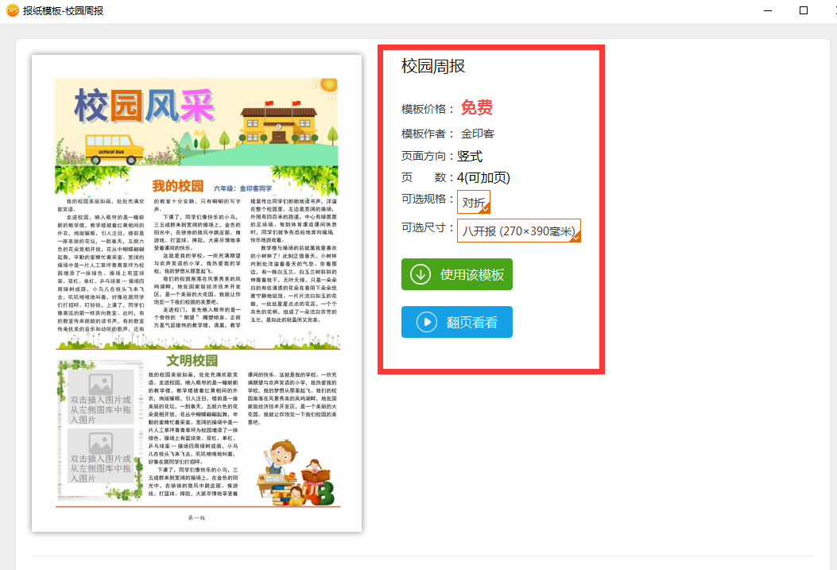Click the yellow school bus graphic

[x=114, y=150]
